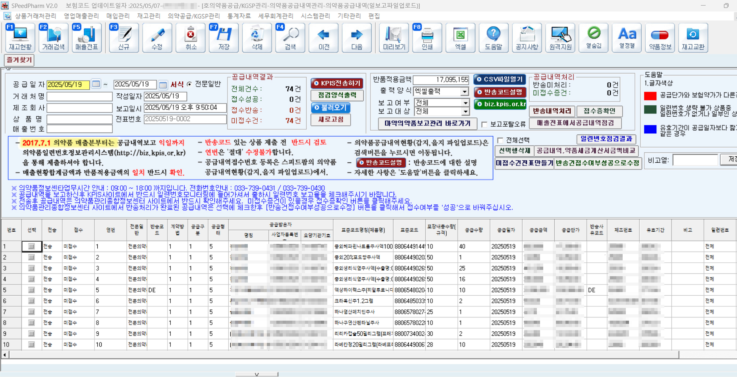Click the 신규 new entry icon
The height and width of the screenshot is (377, 737).
(x=124, y=38)
